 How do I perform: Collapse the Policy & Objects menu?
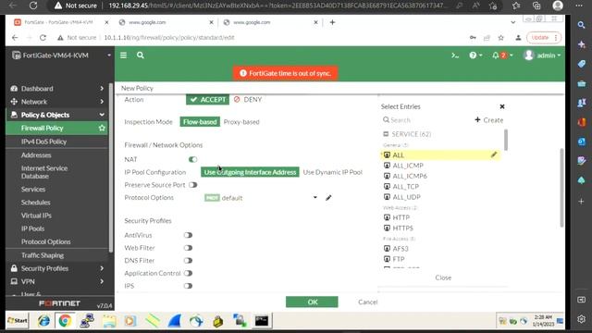(57, 115)
